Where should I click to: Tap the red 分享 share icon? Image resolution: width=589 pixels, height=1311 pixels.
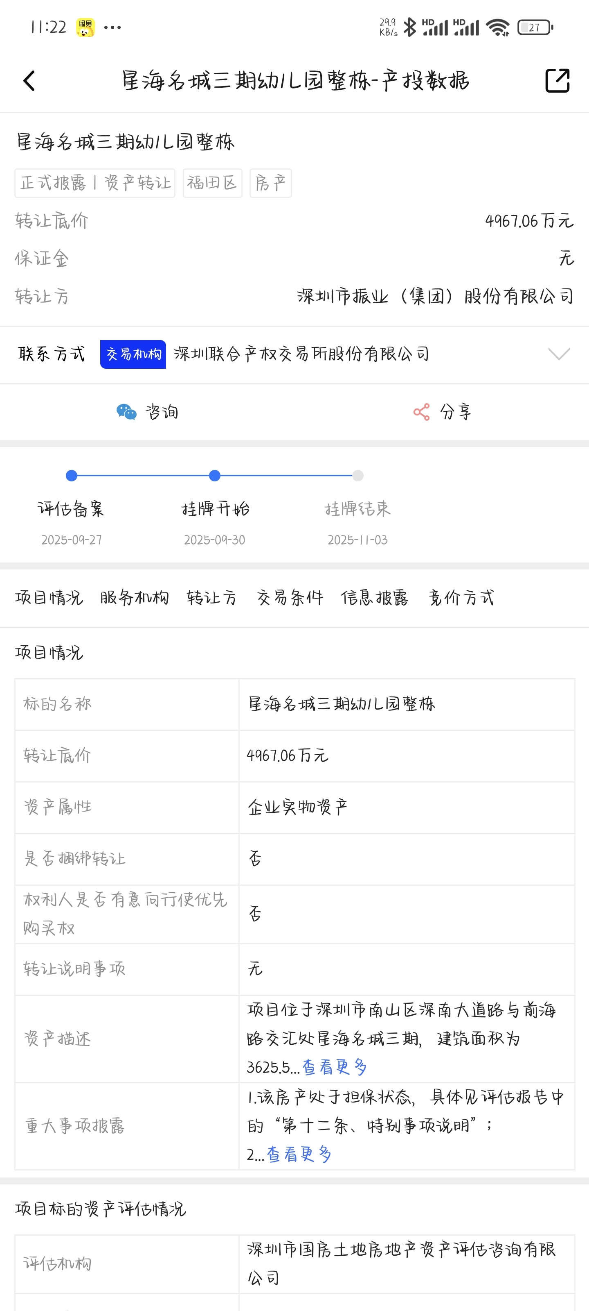(x=421, y=412)
